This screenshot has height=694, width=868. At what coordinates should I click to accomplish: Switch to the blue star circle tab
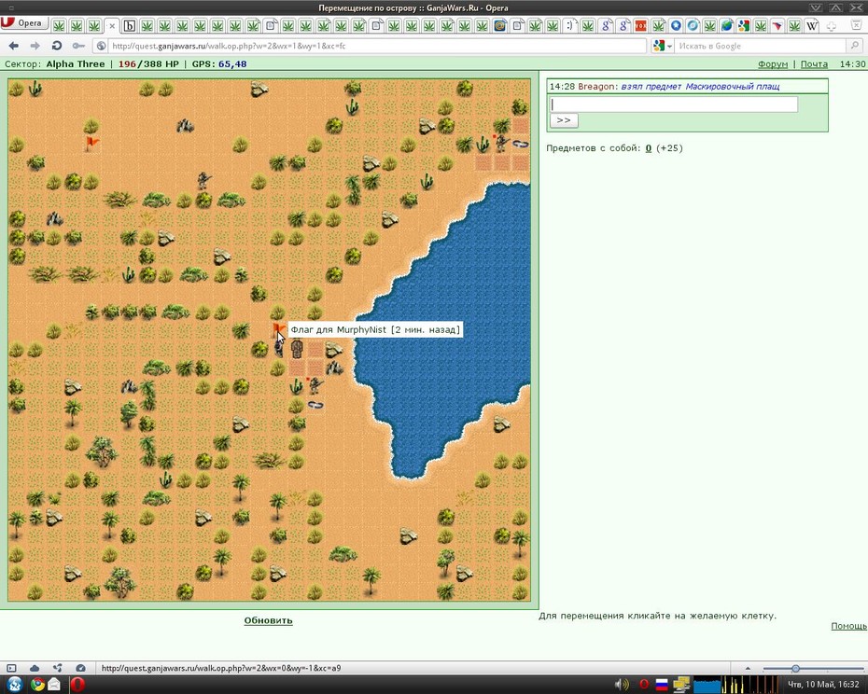pos(676,25)
